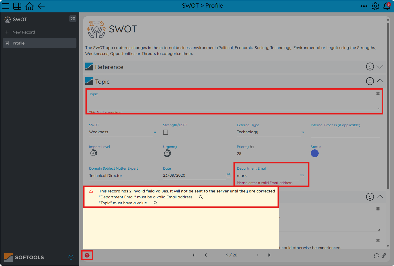The image size is (394, 266).
Task: Locate the invalid Department Email field via magnifier
Action: coord(201,197)
